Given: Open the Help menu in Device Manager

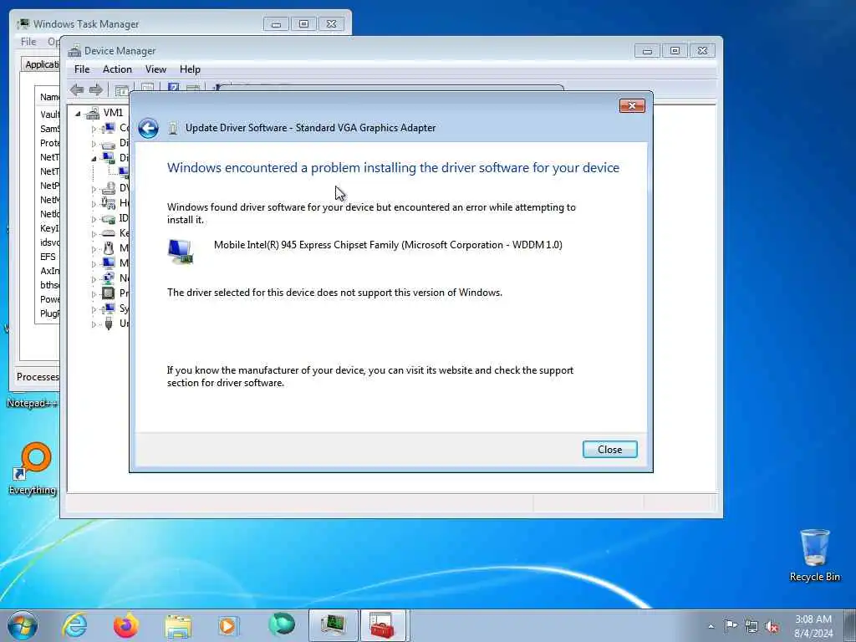Looking at the screenshot, I should coord(190,69).
